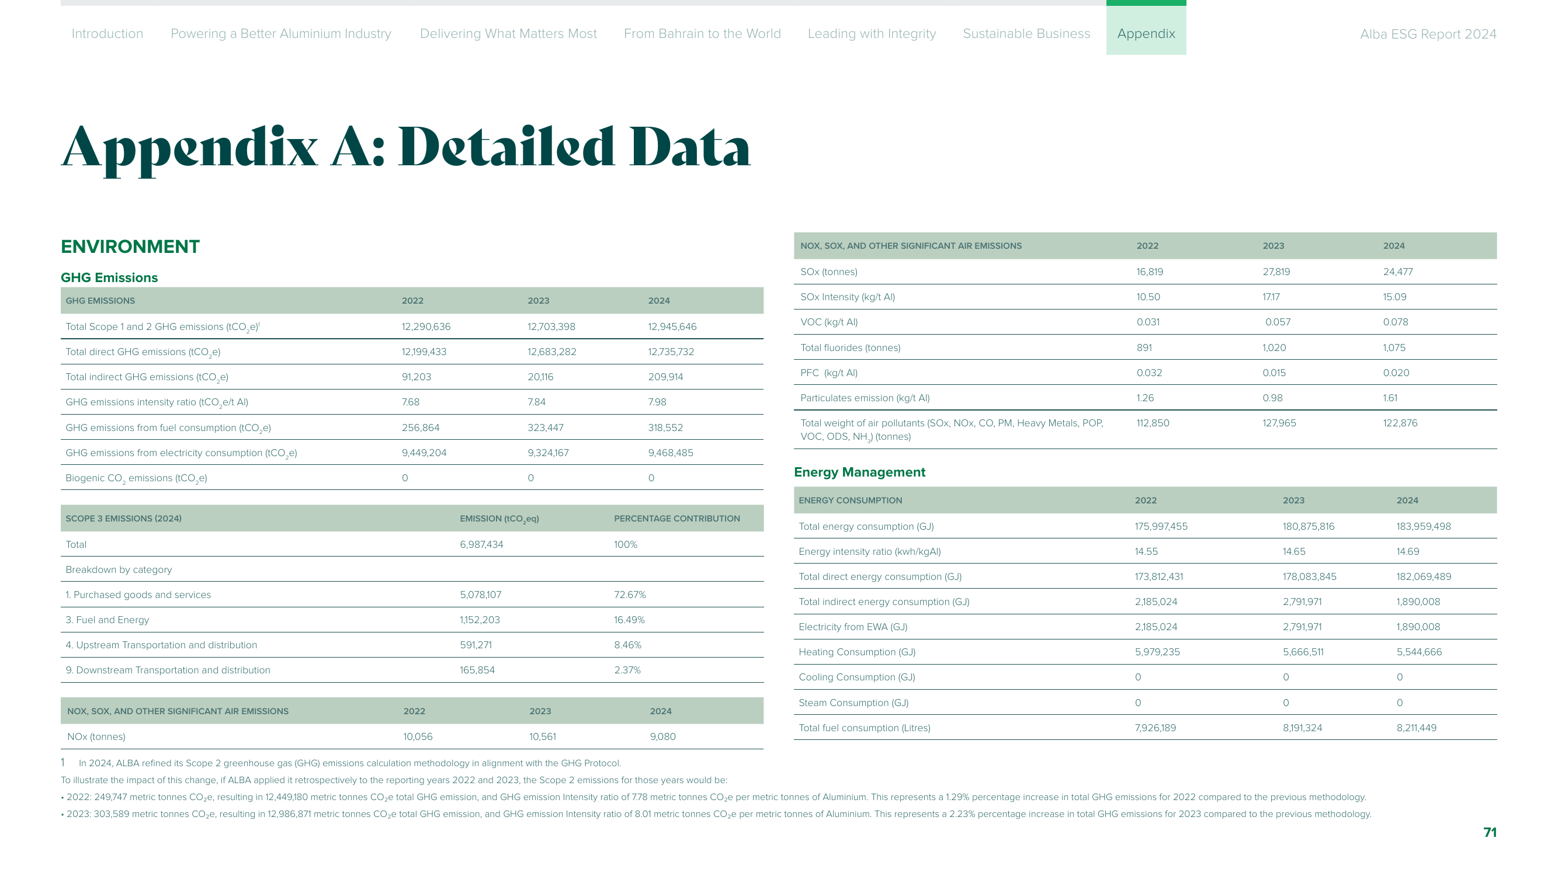The image size is (1558, 876).
Task: Select the Total direct GHG emissions row label
Action: point(143,352)
